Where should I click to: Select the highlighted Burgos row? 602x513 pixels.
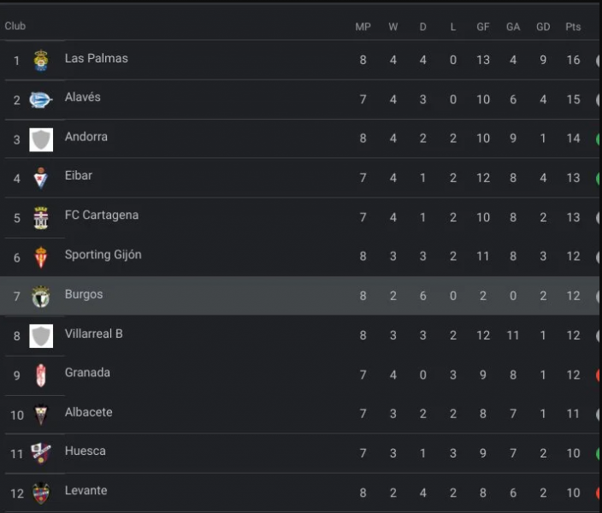pyautogui.click(x=299, y=296)
